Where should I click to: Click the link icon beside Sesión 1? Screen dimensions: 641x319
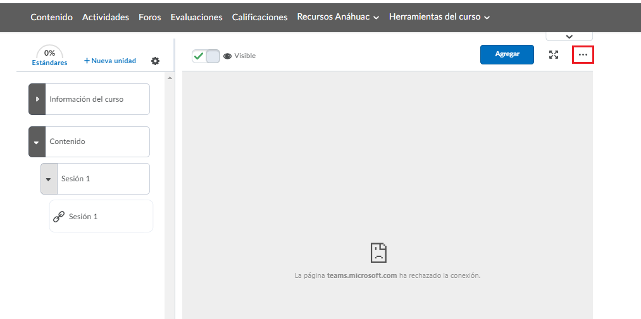(59, 217)
